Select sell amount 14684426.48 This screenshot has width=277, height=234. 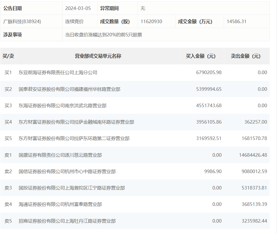pos(253,155)
